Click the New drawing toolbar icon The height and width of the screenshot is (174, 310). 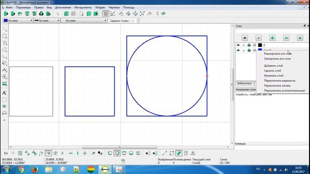point(6,14)
